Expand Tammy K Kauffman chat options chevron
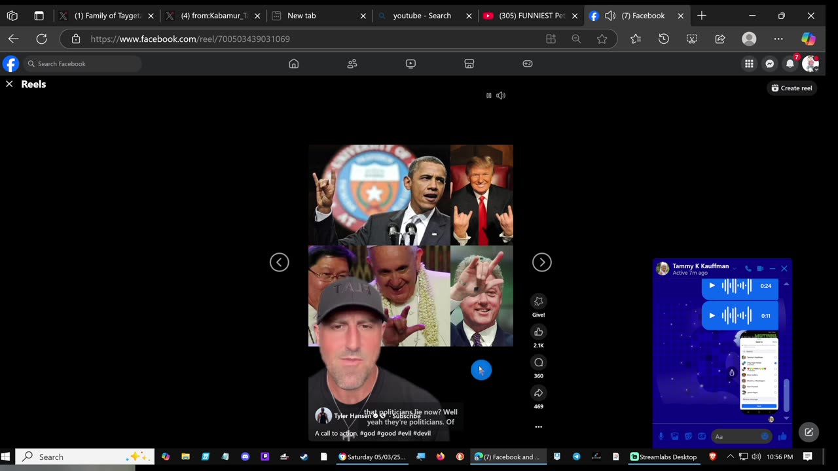 (734, 269)
